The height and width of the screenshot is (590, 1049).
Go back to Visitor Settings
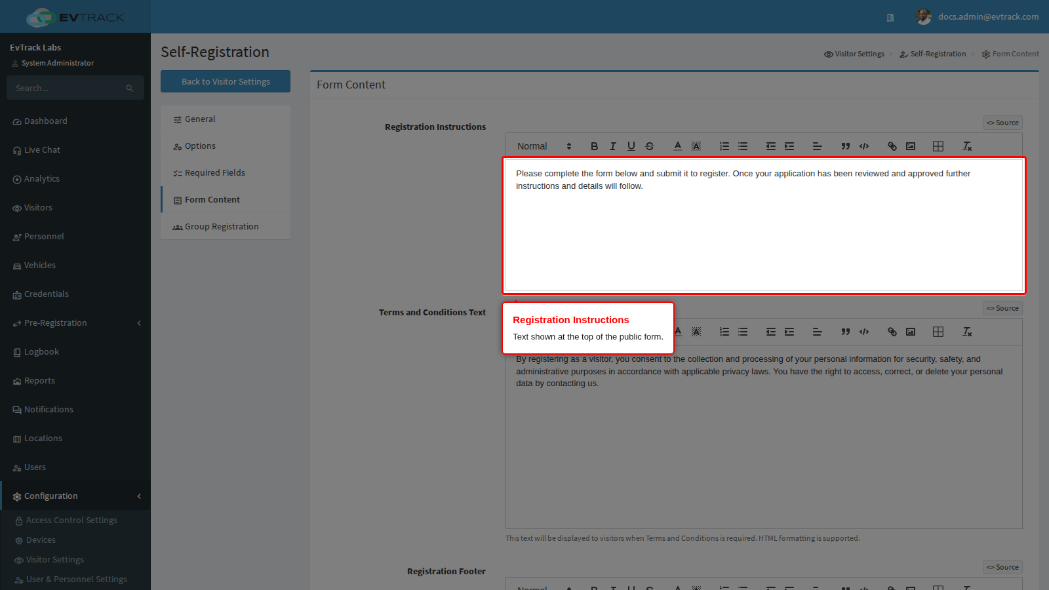click(x=226, y=81)
